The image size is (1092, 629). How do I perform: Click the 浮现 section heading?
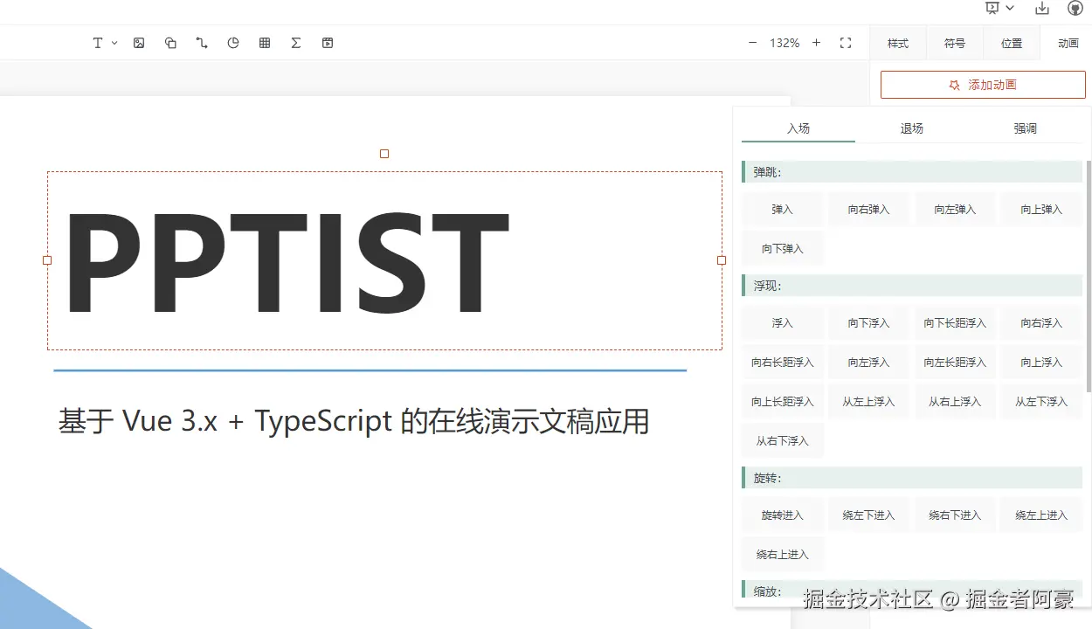(912, 286)
